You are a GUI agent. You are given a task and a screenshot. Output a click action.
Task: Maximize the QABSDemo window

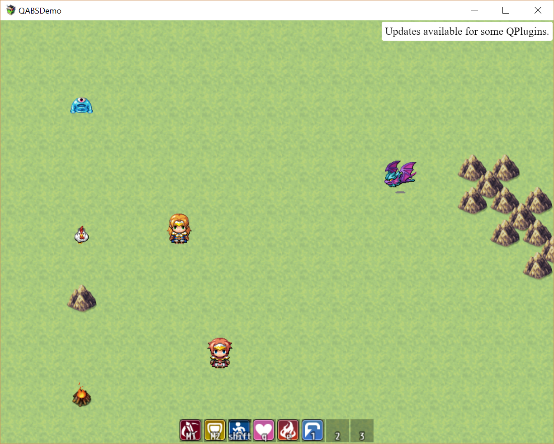pyautogui.click(x=506, y=10)
